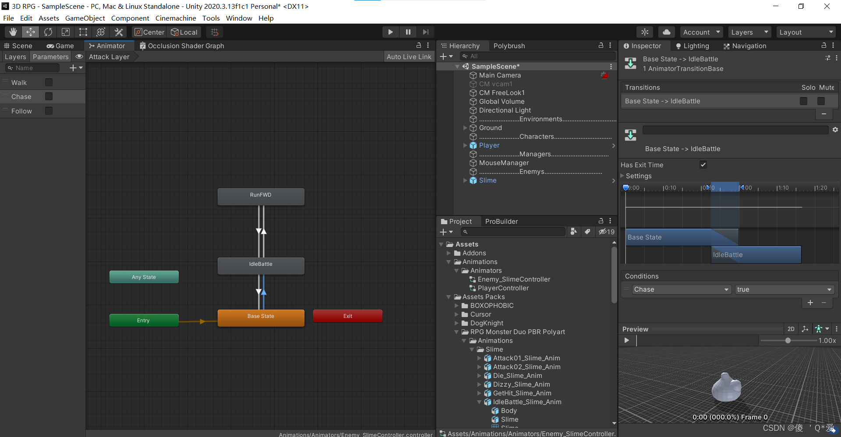
Task: Select the Rotate tool
Action: coord(48,32)
